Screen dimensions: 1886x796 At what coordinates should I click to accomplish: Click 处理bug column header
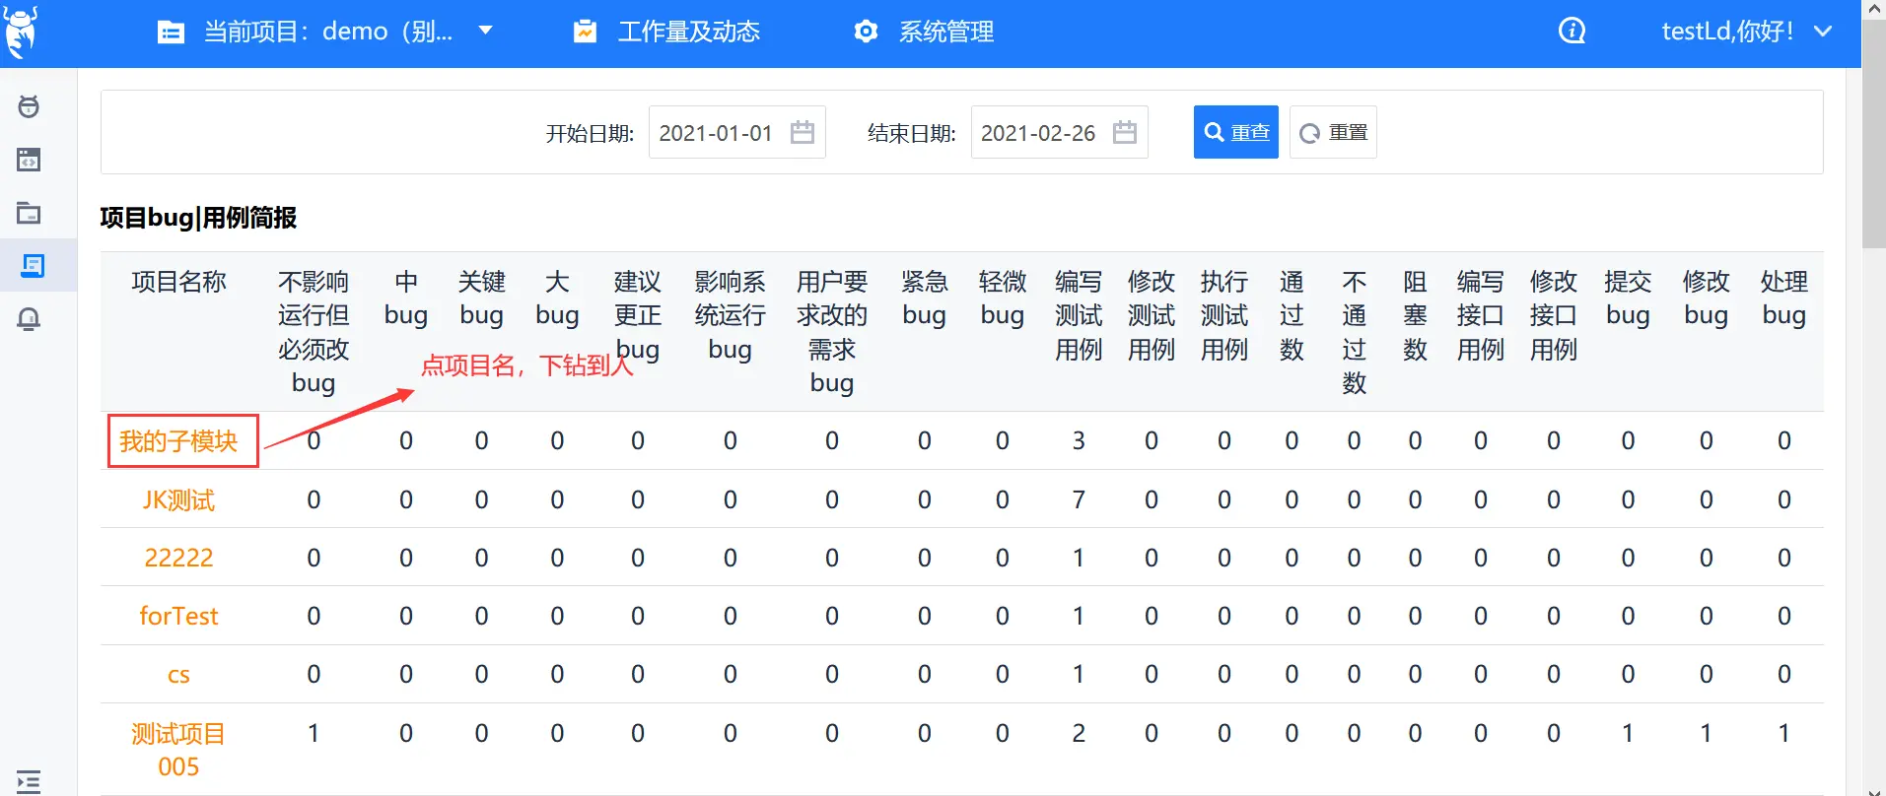coord(1784,298)
